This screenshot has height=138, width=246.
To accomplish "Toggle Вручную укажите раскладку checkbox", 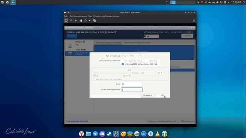I will (x=94, y=79).
